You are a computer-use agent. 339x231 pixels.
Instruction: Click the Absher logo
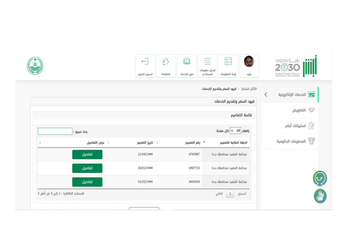pyautogui.click(x=310, y=66)
